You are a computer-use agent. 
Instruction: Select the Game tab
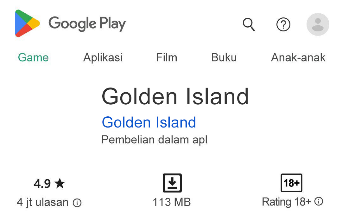tap(33, 57)
